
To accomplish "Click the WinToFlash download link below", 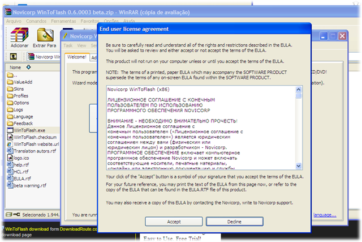I will click(x=27, y=229).
